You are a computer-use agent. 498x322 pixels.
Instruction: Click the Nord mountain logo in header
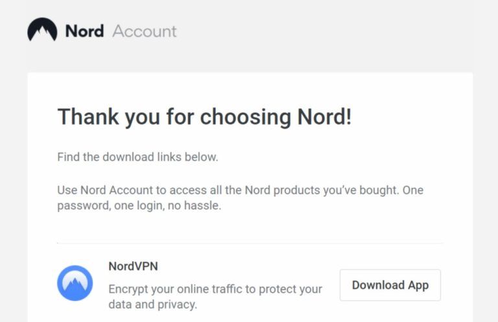point(42,30)
